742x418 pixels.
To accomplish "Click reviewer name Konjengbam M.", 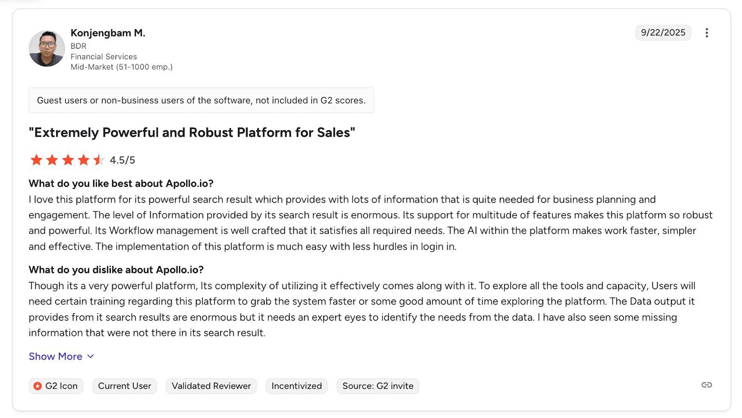I will (108, 33).
